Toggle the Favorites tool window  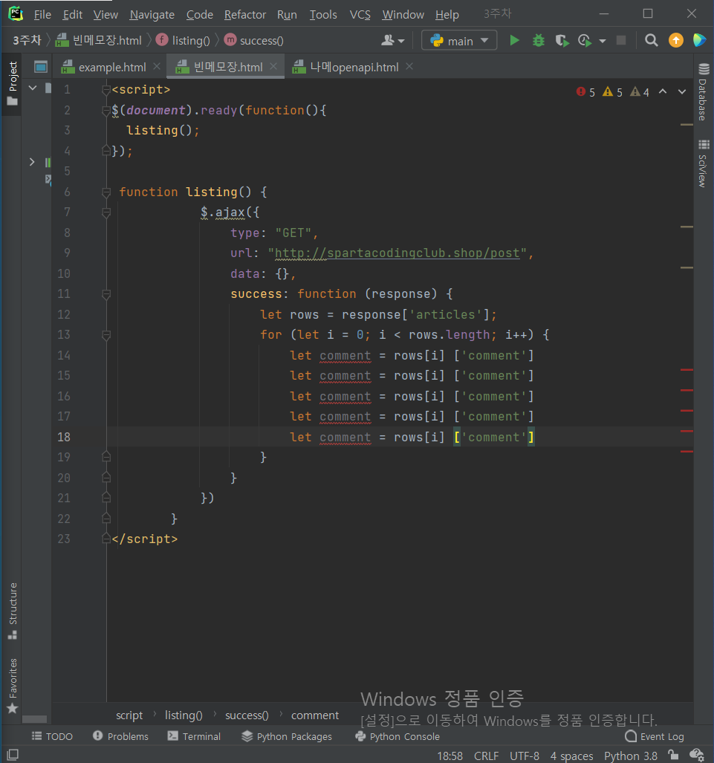point(12,685)
